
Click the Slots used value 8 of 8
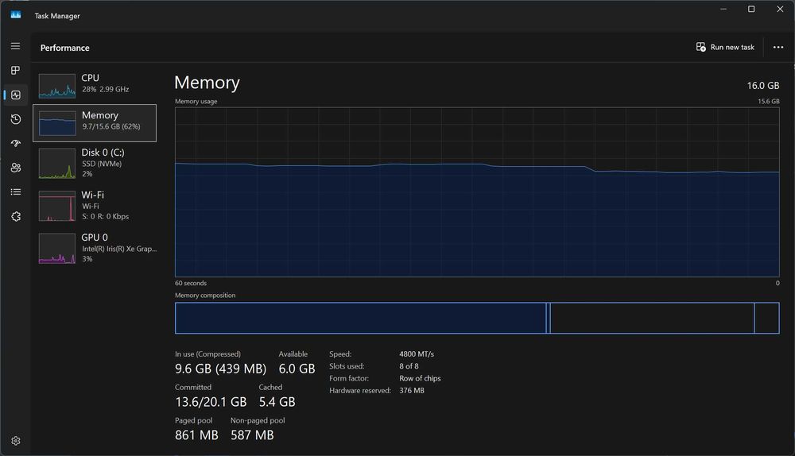[x=409, y=366]
